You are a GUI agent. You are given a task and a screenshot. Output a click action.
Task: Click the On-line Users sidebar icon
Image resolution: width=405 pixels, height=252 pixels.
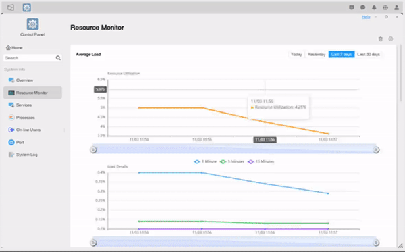(x=11, y=130)
